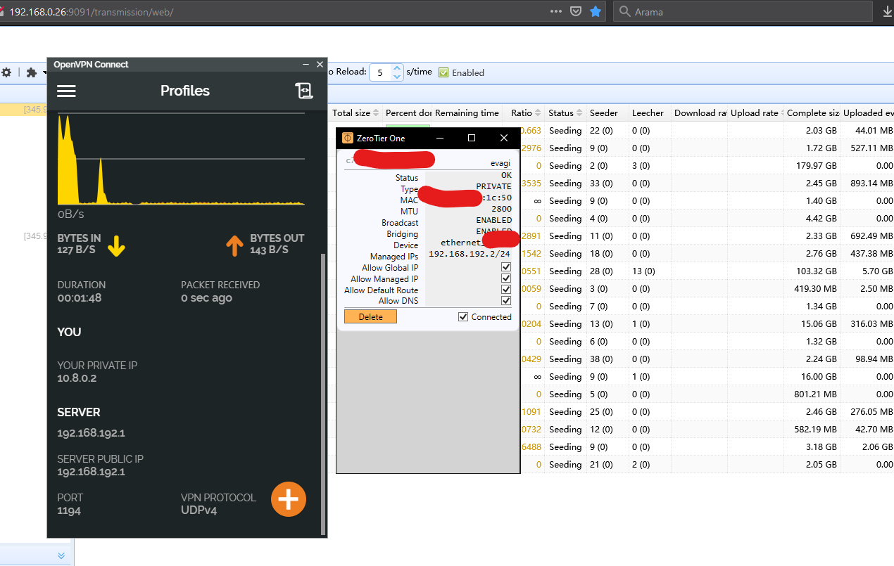The image size is (894, 566).
Task: Click the duration value 00:01:48
Action: [x=80, y=298]
